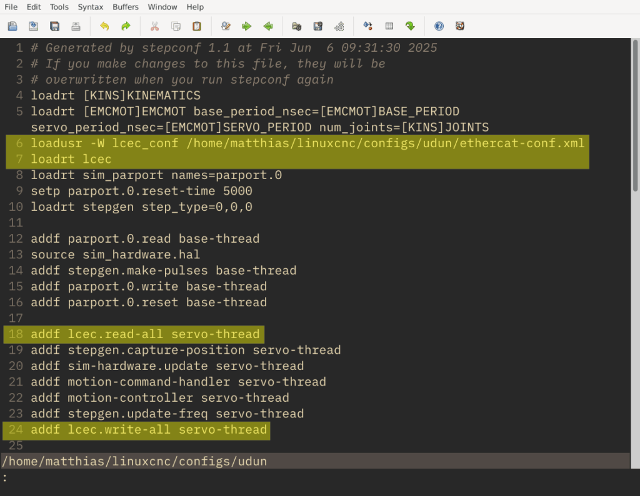
Task: Click 'addf motion-command-handler servo-thread' line
Action: click(x=178, y=382)
